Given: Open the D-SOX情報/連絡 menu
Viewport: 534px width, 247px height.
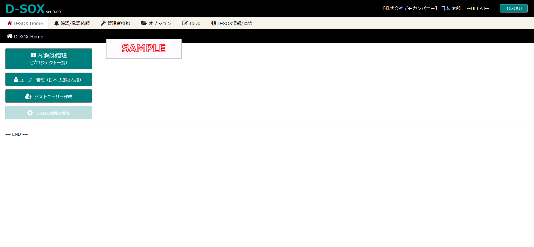Looking at the screenshot, I should tap(232, 23).
